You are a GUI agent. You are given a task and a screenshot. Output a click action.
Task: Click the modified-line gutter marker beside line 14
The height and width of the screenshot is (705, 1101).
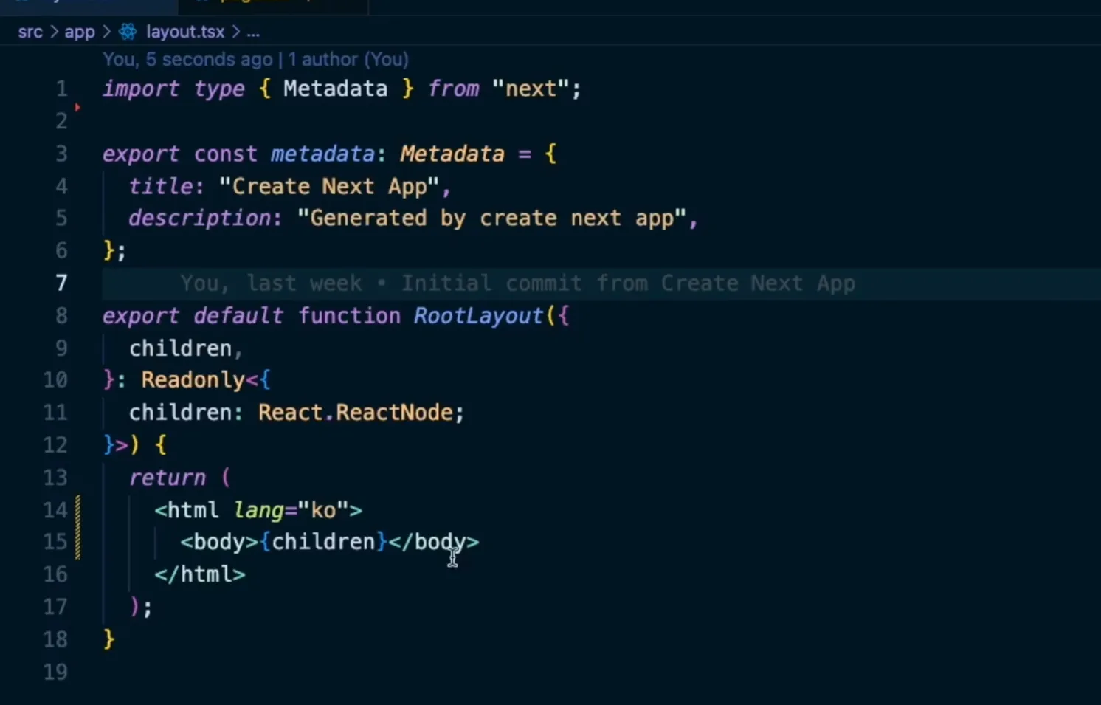[77, 510]
